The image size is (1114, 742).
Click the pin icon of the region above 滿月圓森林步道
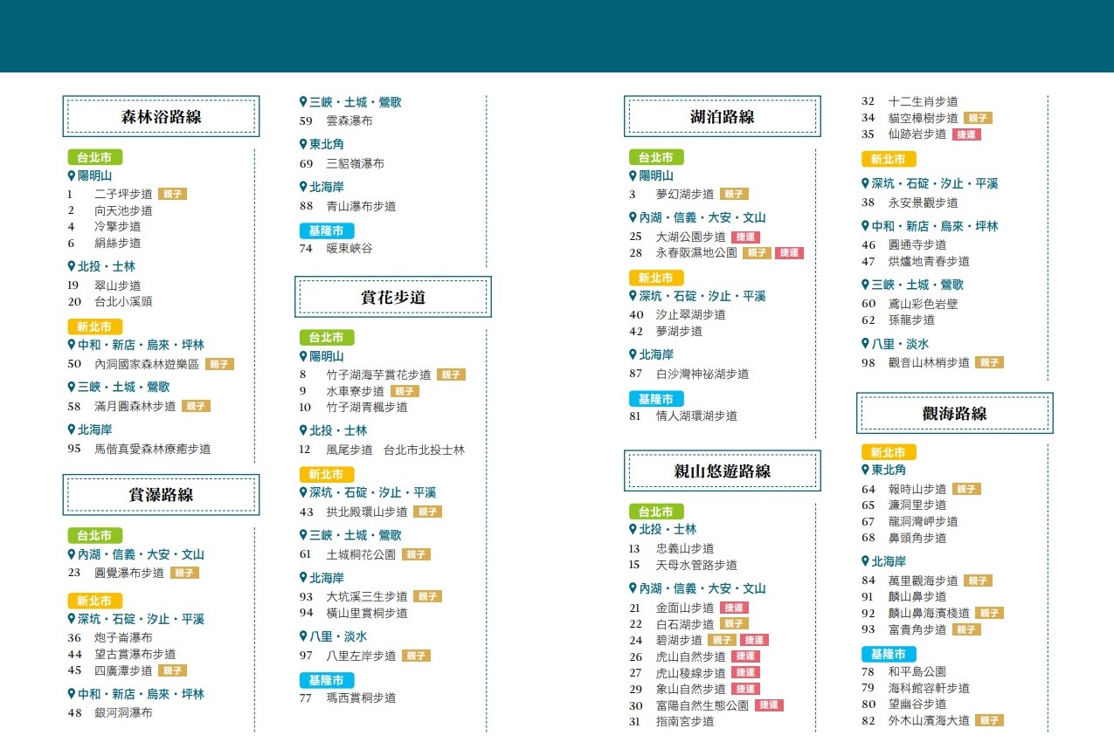72,387
